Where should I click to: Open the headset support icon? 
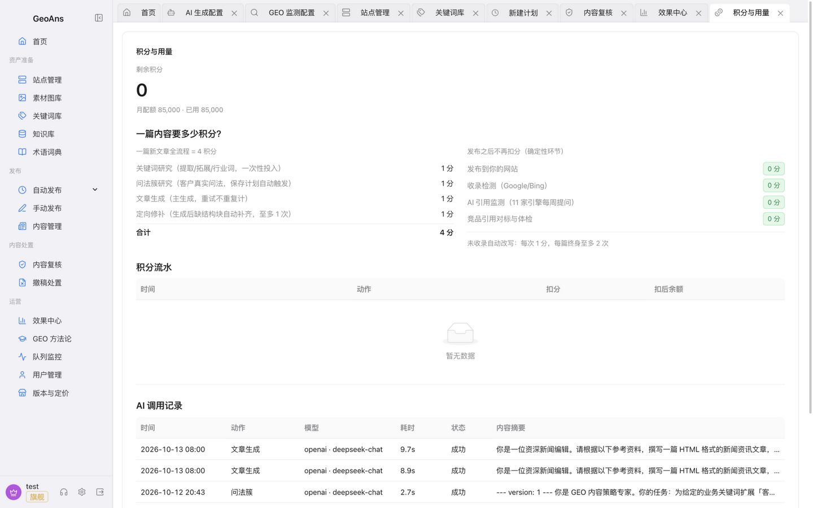point(64,492)
